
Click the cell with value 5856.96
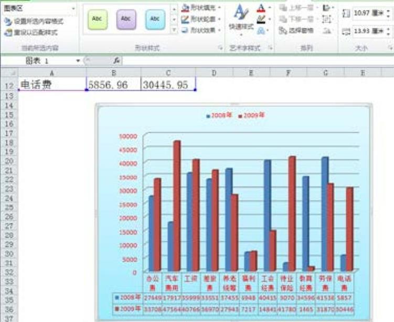(113, 84)
